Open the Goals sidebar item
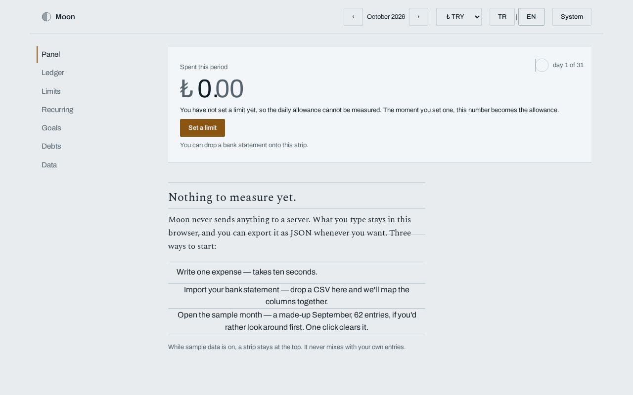This screenshot has width=633, height=395. point(51,128)
